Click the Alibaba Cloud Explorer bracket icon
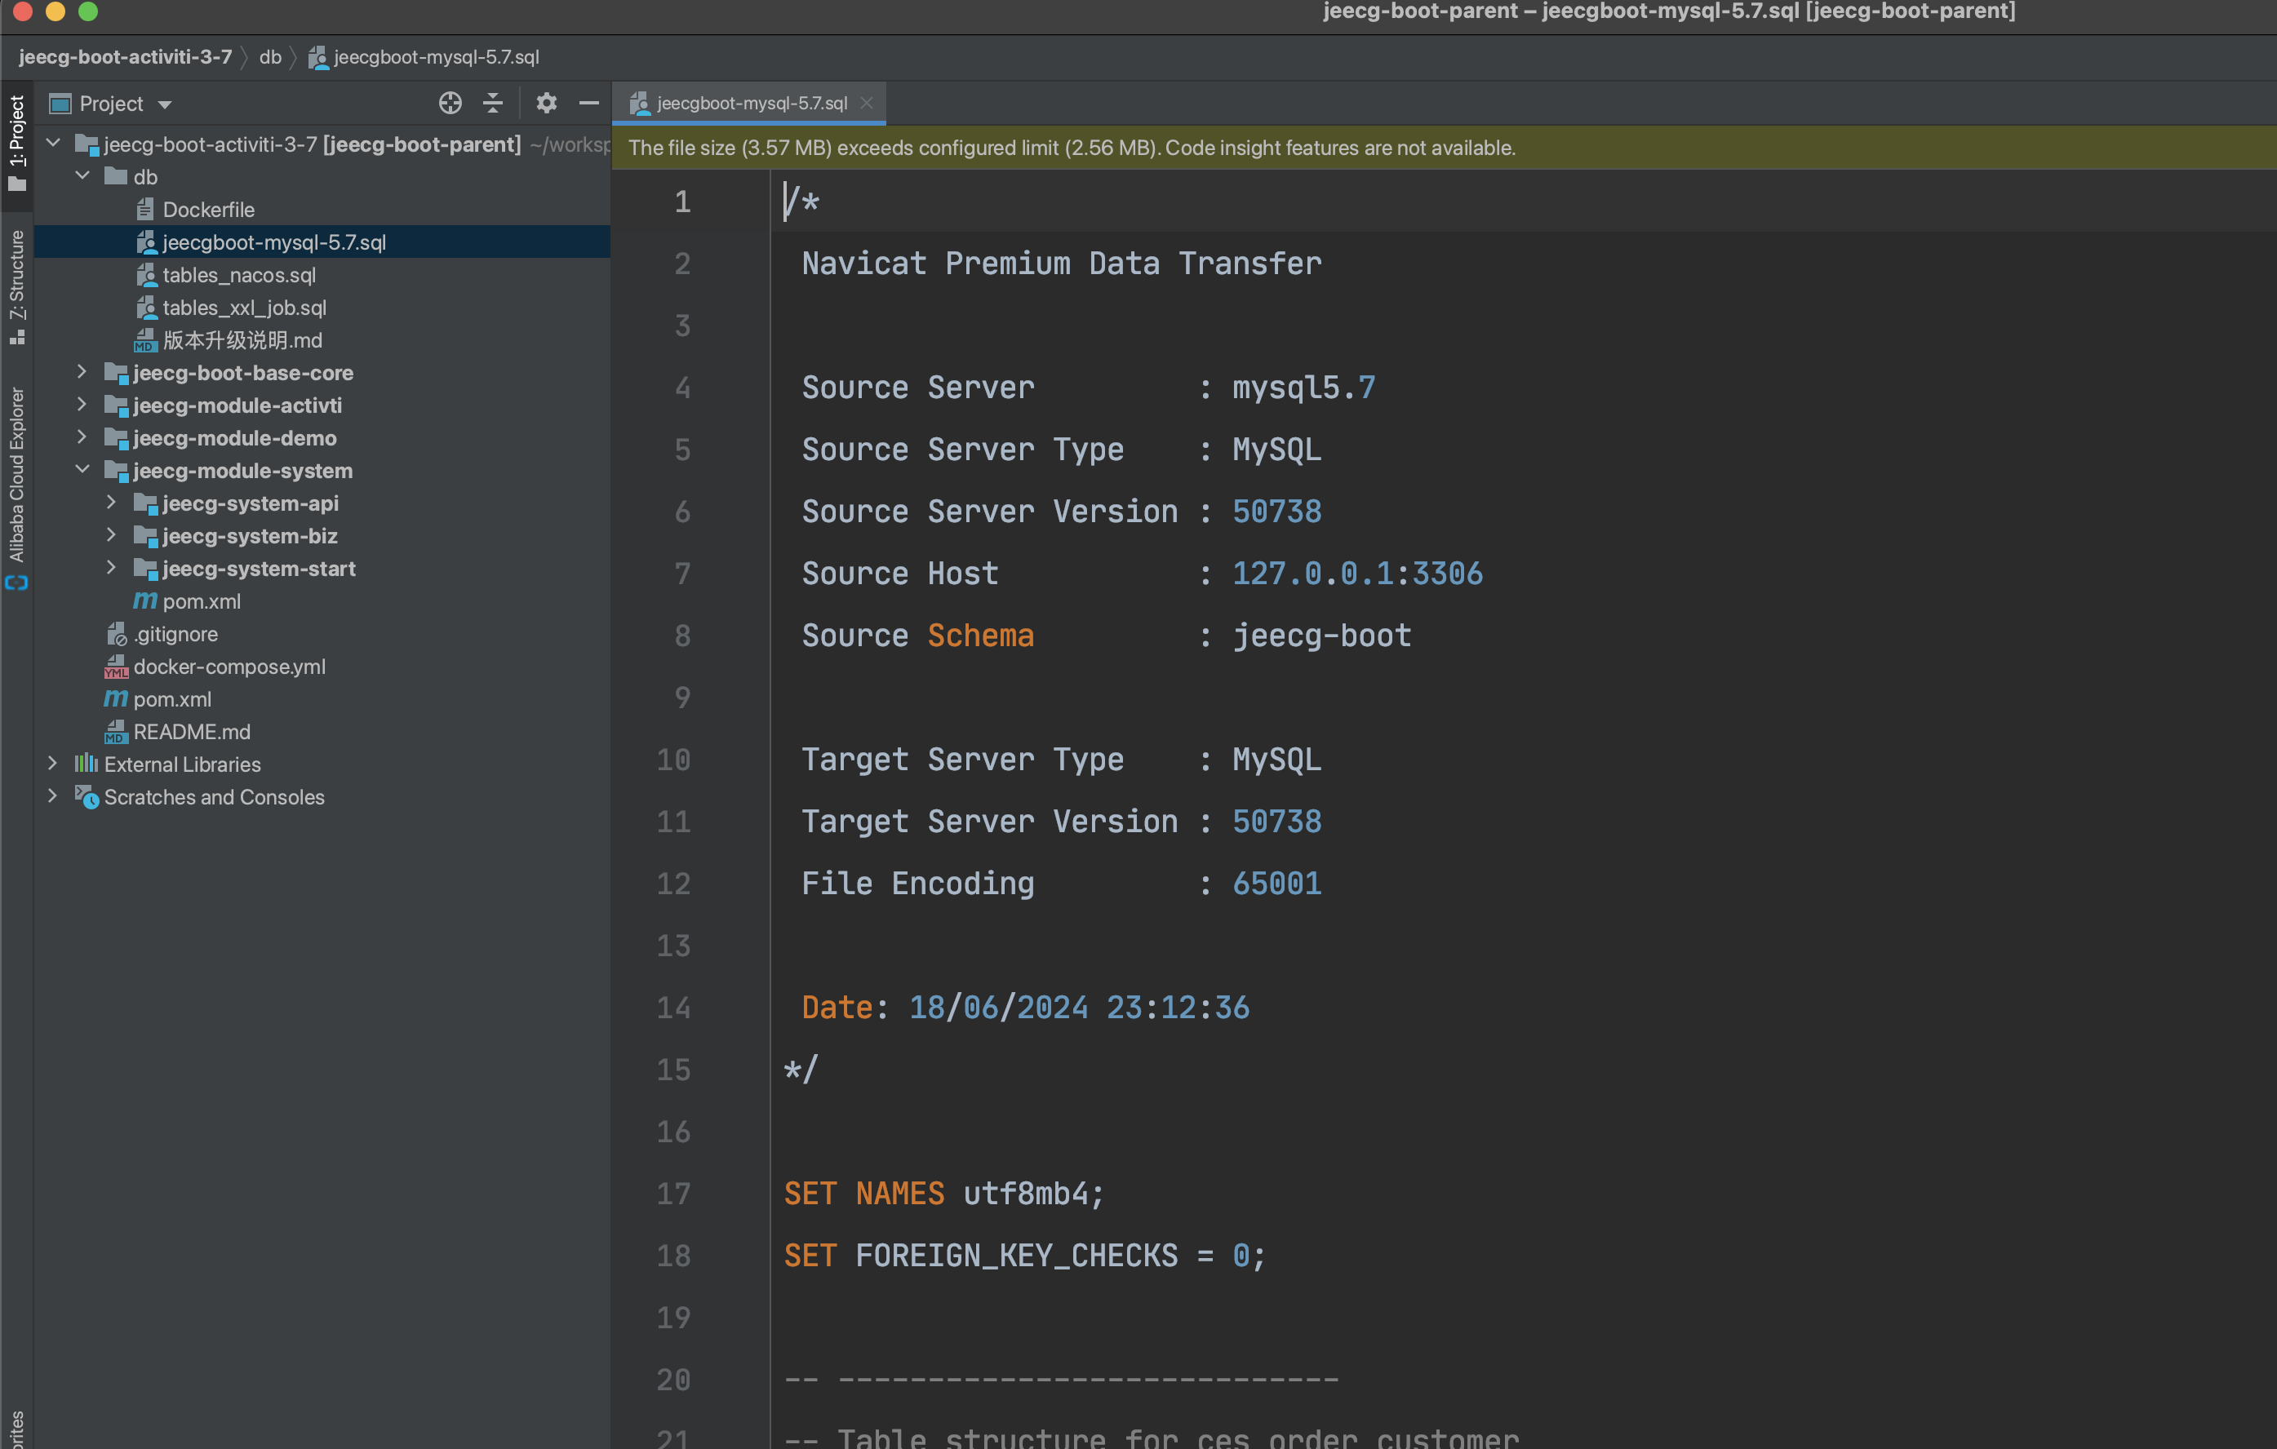 (x=16, y=583)
